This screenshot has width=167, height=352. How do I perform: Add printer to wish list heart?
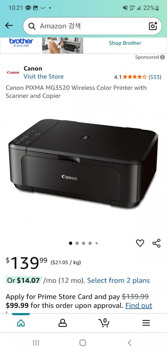(x=140, y=243)
